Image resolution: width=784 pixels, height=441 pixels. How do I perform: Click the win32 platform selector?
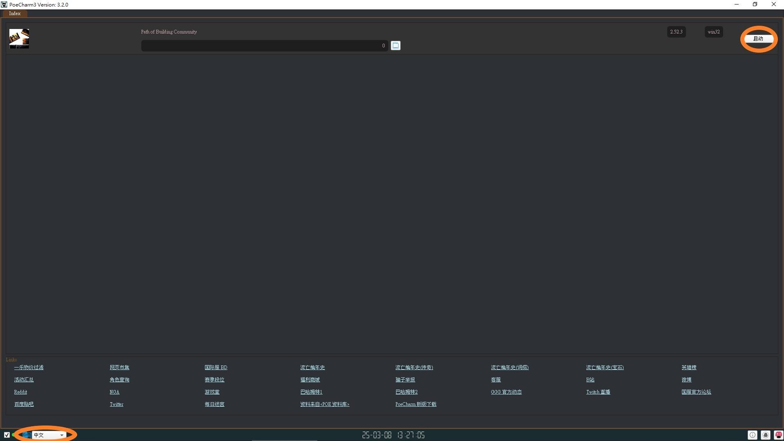coord(714,32)
